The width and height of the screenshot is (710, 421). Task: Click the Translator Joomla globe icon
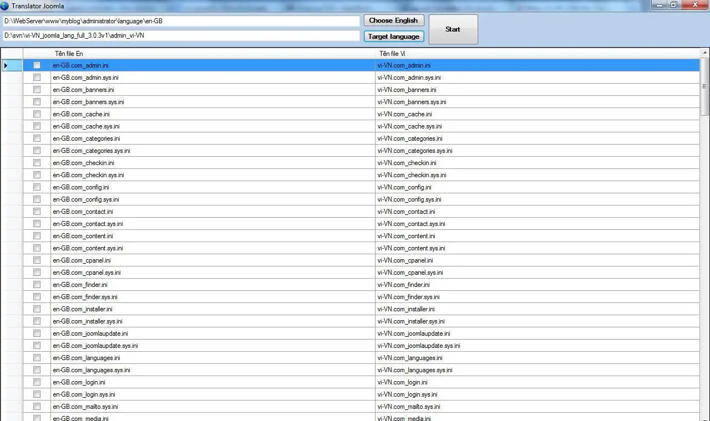(x=4, y=6)
